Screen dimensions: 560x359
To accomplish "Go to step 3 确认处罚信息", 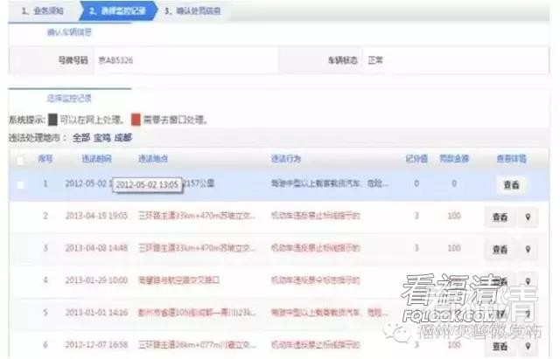I will pyautogui.click(x=192, y=11).
